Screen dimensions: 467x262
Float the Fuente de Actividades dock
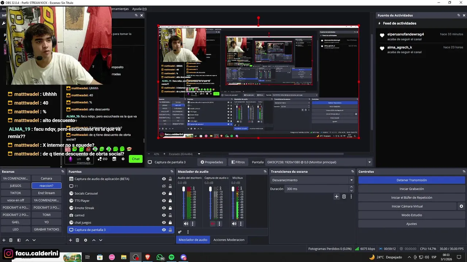459,15
